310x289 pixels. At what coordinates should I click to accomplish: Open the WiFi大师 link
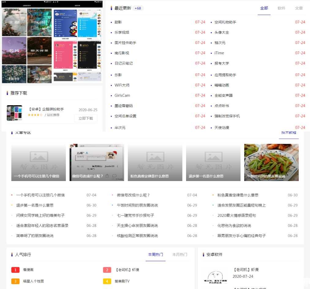point(122,85)
